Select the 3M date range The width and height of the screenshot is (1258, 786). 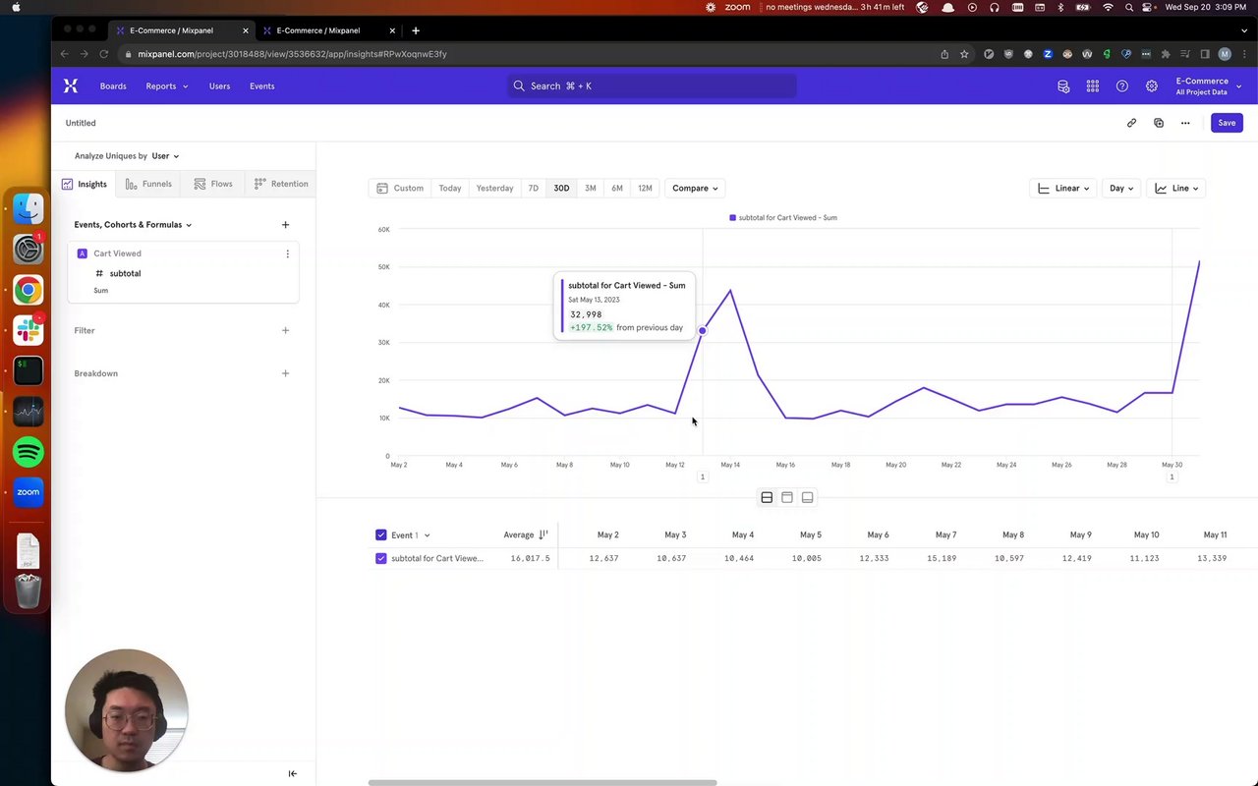point(591,189)
